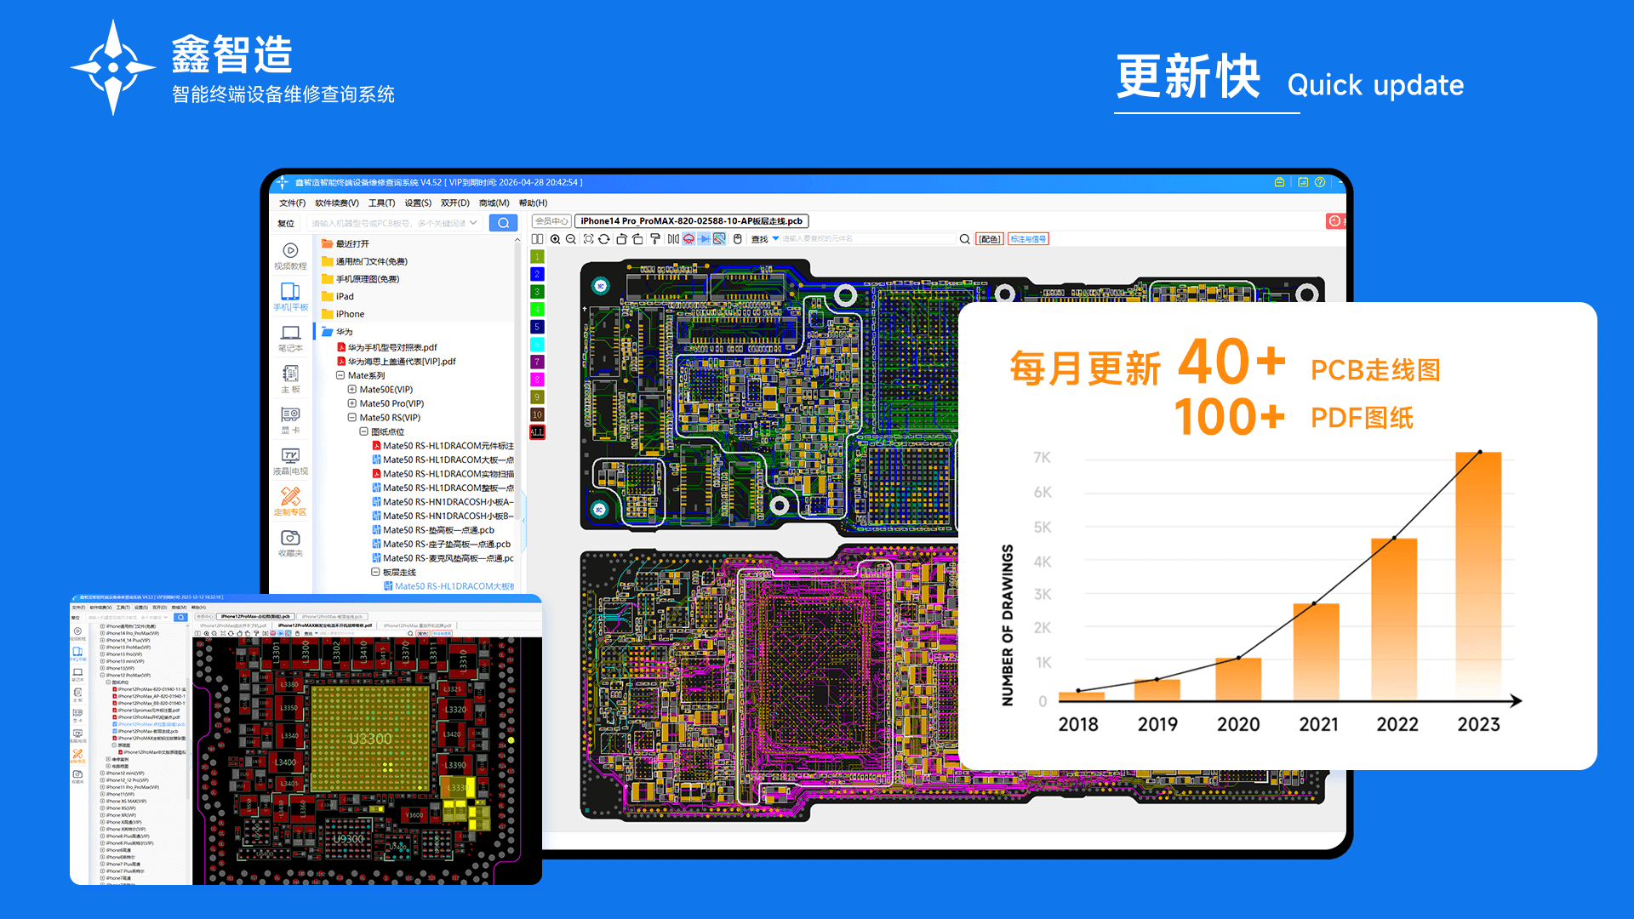
Task: Expand the Mate50E(VIP) tree node
Action: click(x=351, y=390)
